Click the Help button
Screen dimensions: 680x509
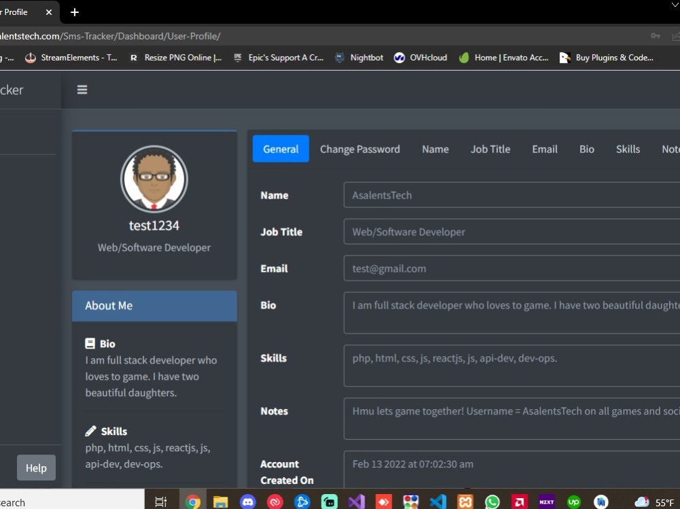click(x=36, y=468)
